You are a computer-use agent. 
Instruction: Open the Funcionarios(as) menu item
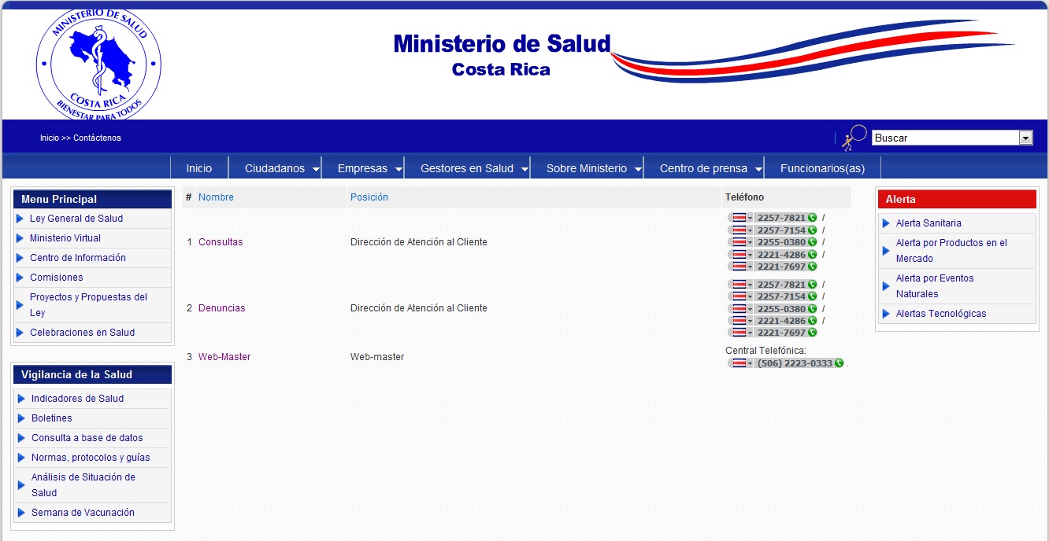pos(822,168)
